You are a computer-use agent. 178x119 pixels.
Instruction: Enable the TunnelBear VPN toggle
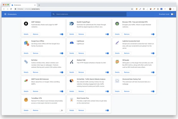click(x=61, y=110)
